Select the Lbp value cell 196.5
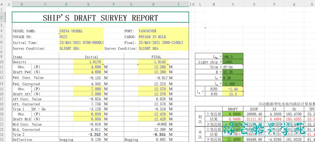 click(x=233, y=57)
